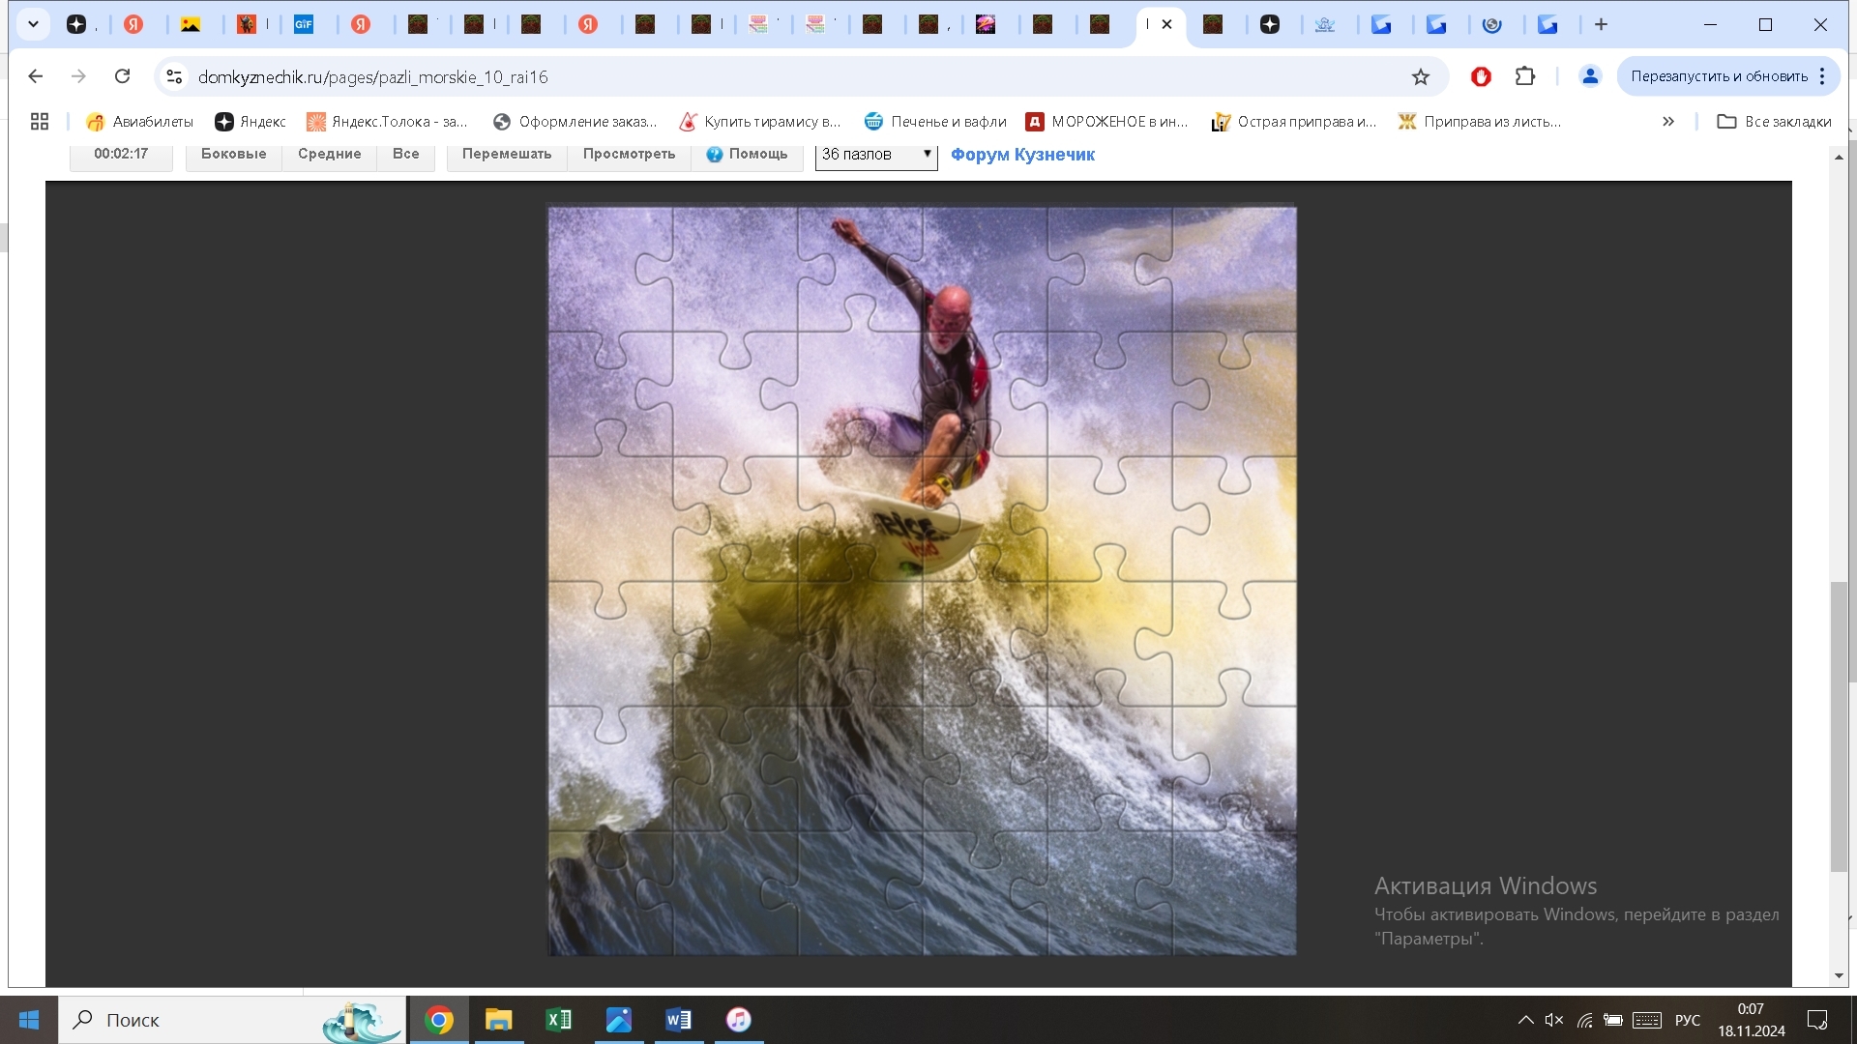Switch to the purple lightning icon tab
Image resolution: width=1857 pixels, height=1044 pixels.
pyautogui.click(x=986, y=24)
